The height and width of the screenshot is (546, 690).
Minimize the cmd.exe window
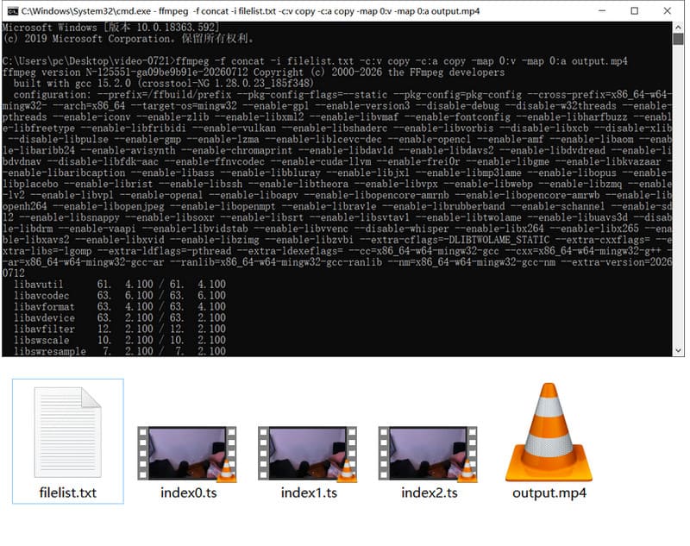(x=602, y=11)
